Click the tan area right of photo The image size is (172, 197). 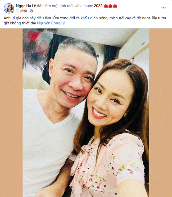[161, 113]
